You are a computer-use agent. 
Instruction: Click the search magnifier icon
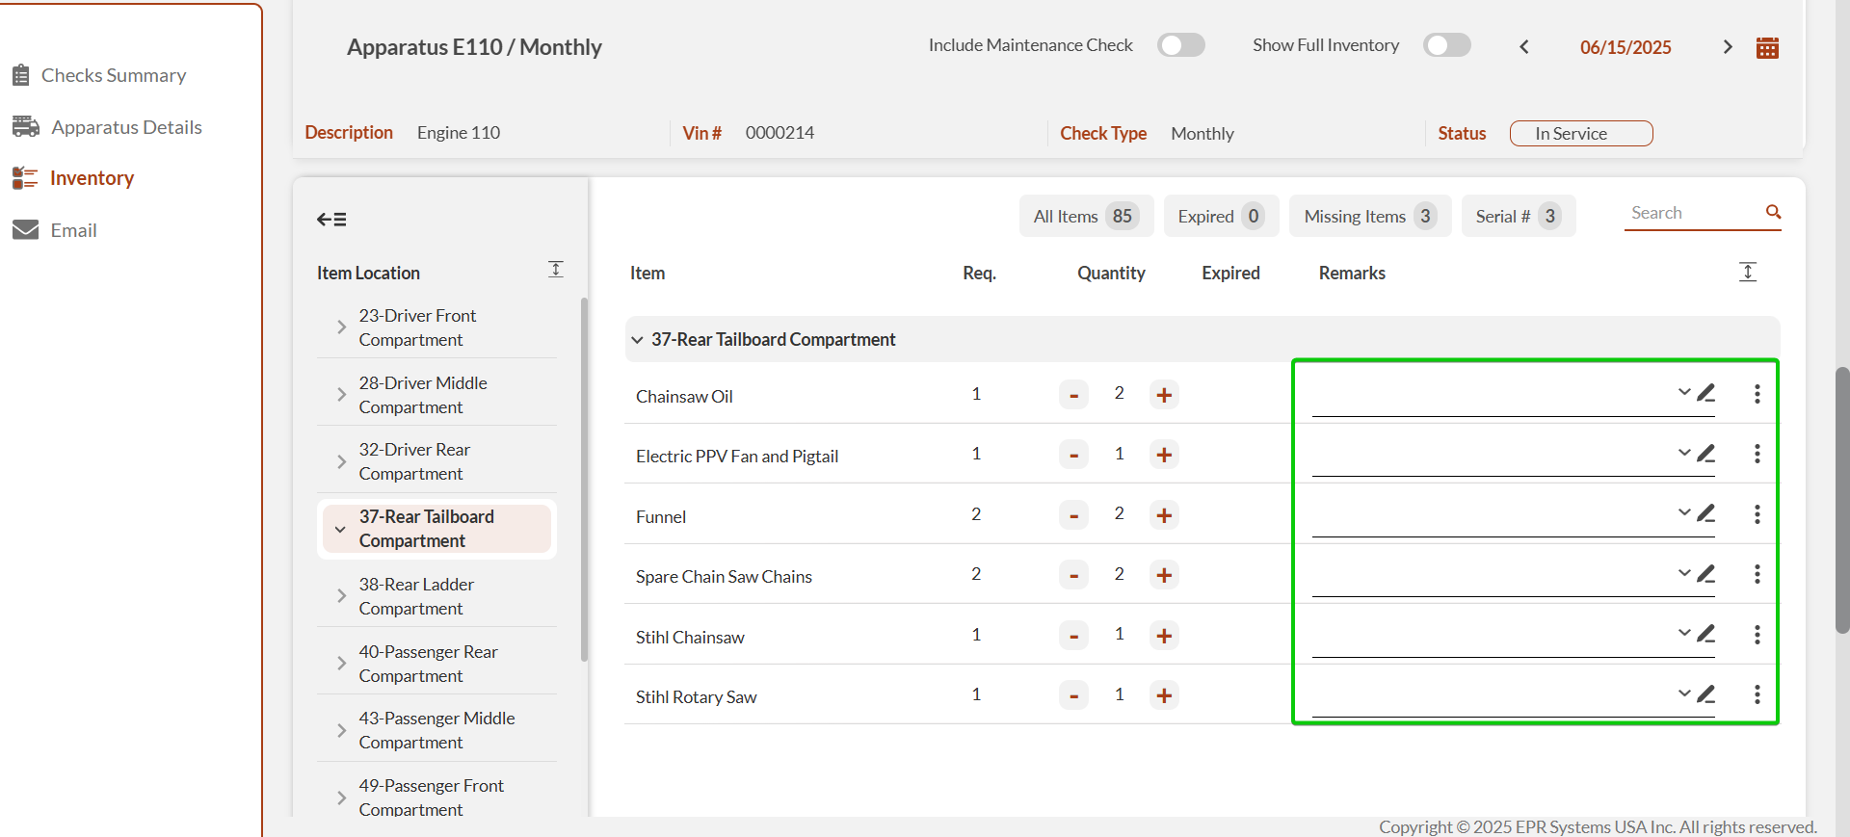point(1773,212)
